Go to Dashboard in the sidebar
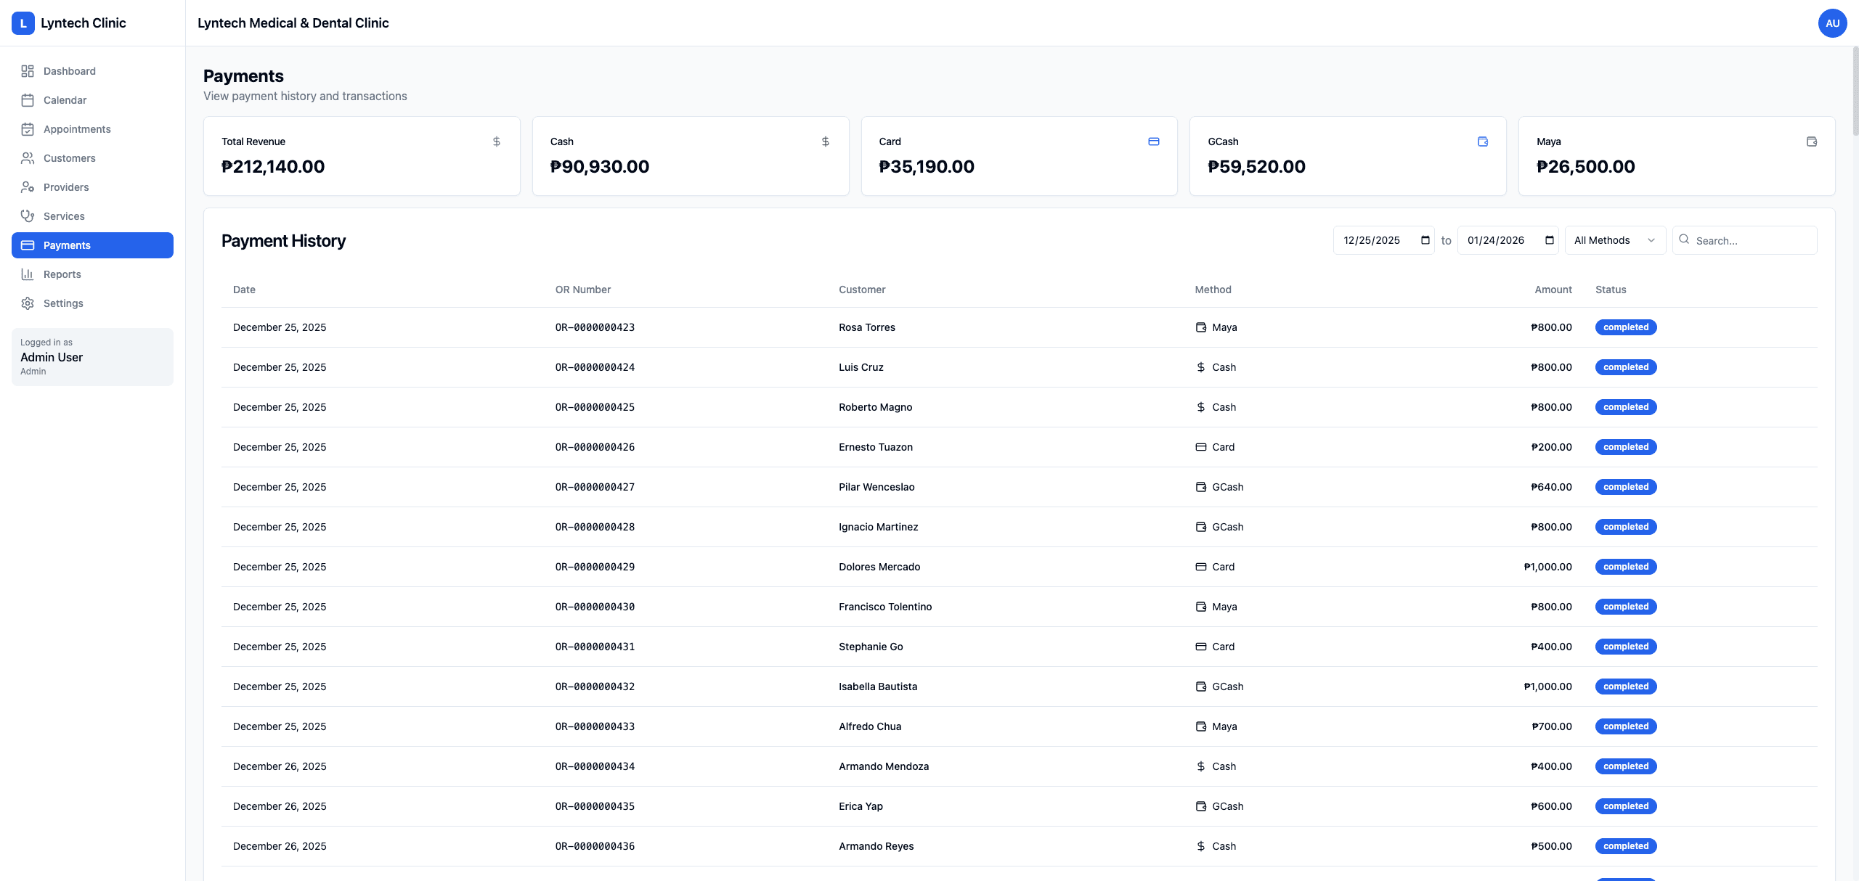Image resolution: width=1859 pixels, height=881 pixels. pyautogui.click(x=92, y=71)
